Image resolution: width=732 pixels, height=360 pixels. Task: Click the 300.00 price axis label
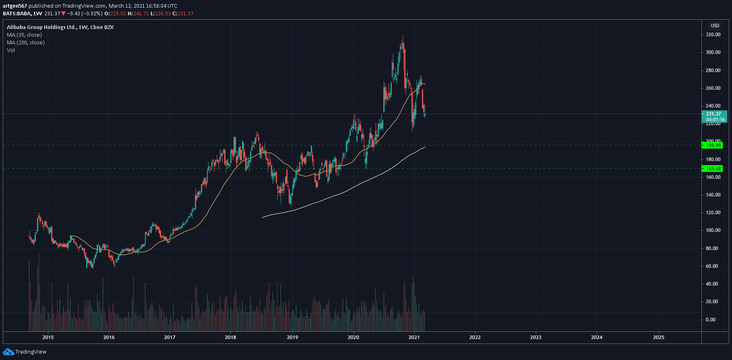[713, 53]
